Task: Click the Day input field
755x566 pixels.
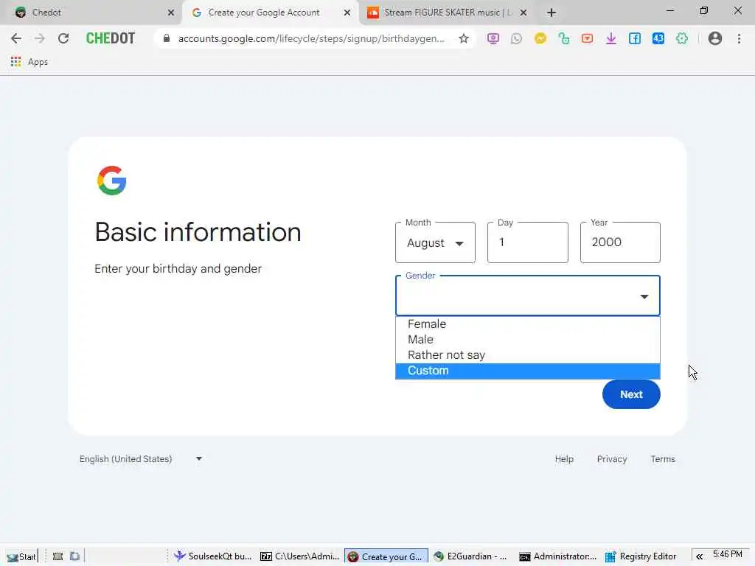Action: 527,242
